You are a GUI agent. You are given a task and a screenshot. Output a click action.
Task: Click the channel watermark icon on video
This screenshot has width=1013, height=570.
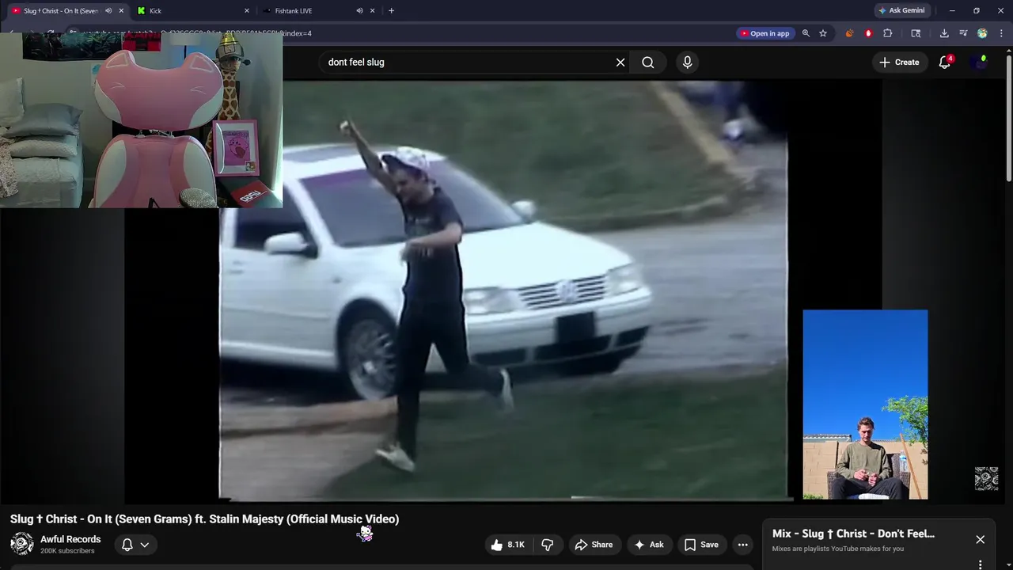pos(986,478)
